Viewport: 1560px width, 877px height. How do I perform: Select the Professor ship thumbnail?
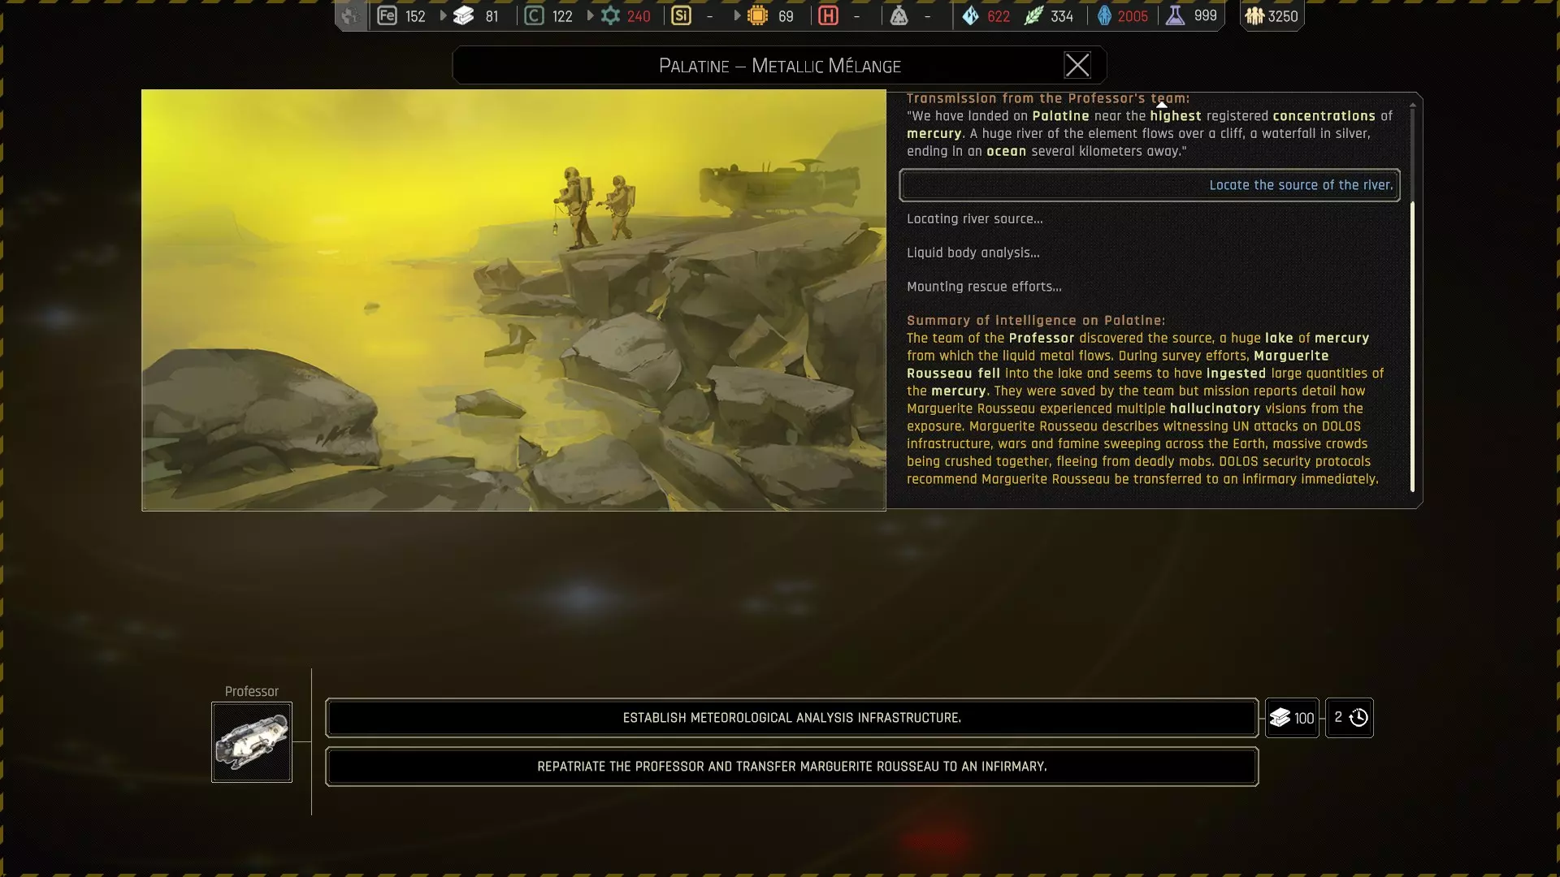click(x=252, y=742)
